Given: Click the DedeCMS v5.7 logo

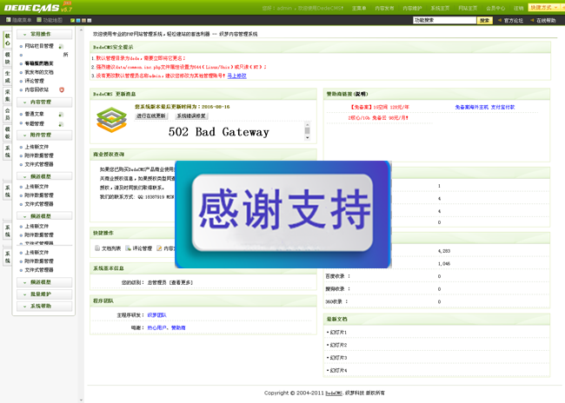Looking at the screenshot, I should (37, 7).
